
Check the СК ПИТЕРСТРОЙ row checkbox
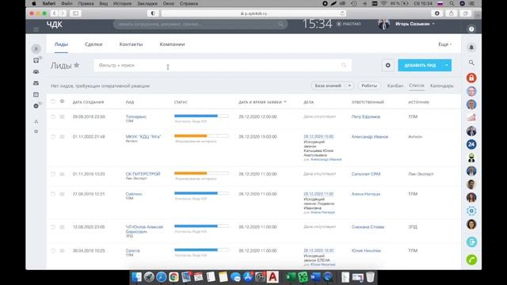pos(53,174)
